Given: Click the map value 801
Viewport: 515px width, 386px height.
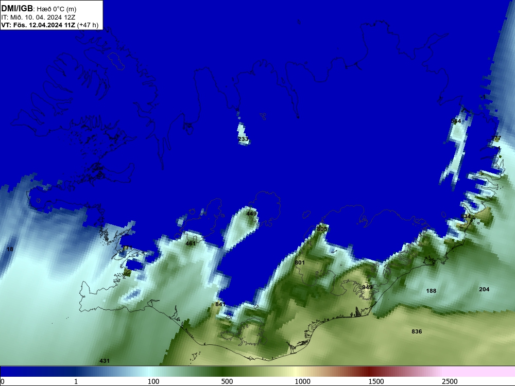Looking at the screenshot, I should pos(300,262).
